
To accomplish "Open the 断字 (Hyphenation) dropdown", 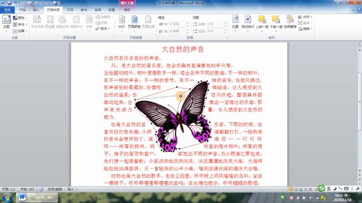I will pyautogui.click(x=102, y=29).
